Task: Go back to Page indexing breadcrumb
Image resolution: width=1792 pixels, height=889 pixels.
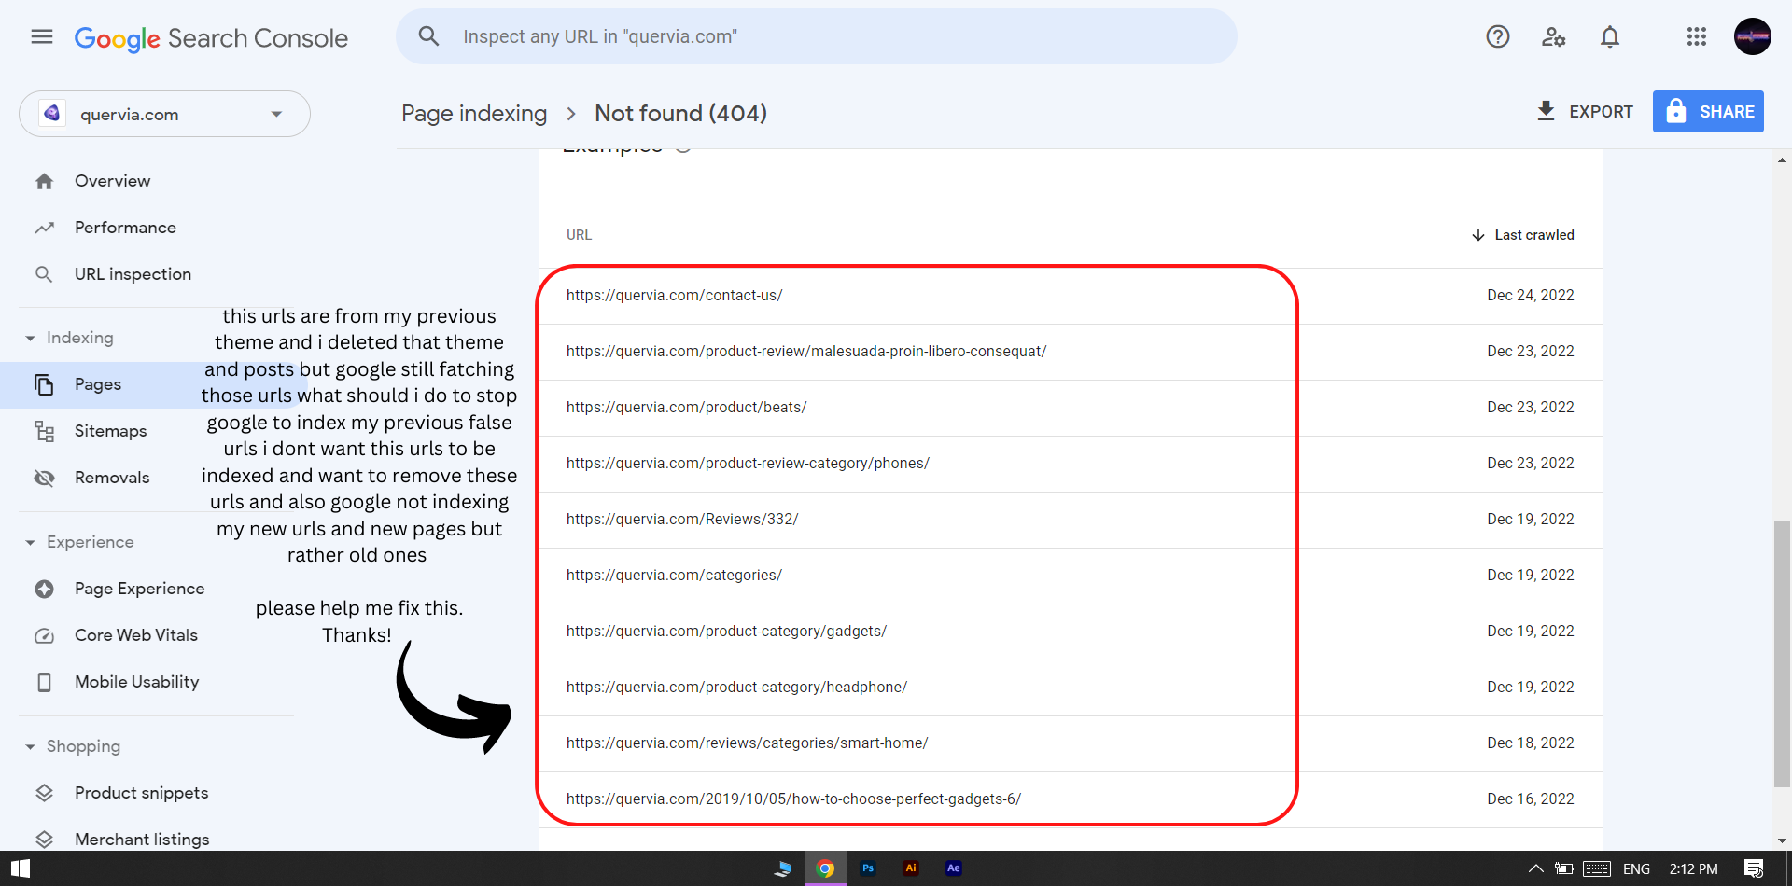Action: point(474,114)
